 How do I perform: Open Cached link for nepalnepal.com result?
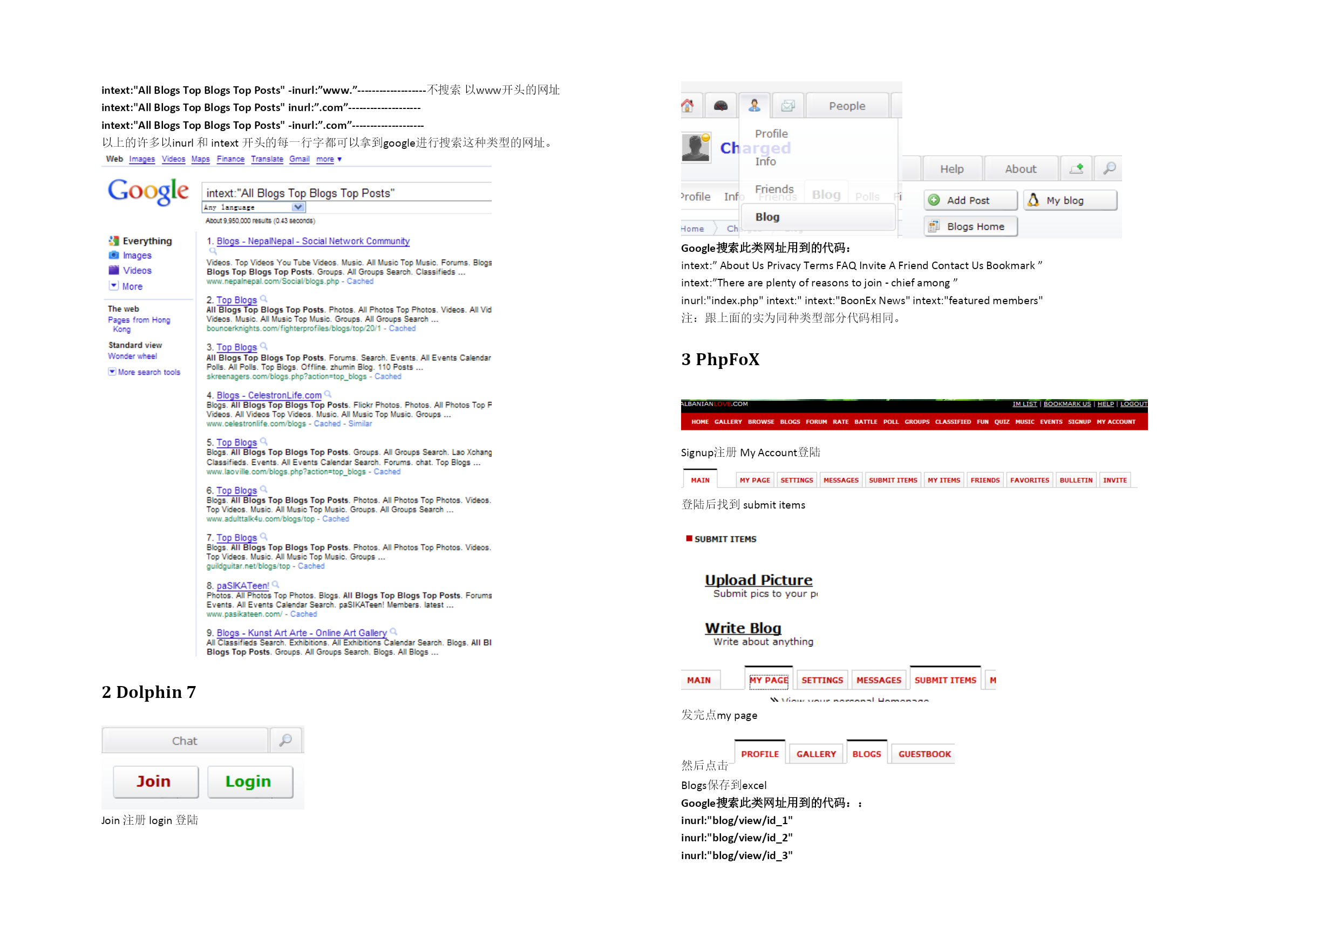[x=360, y=281]
